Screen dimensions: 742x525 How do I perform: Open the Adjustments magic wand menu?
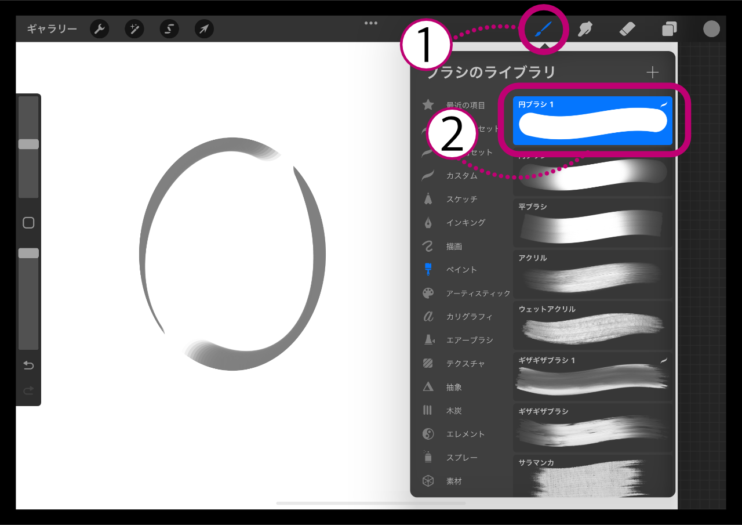[134, 29]
